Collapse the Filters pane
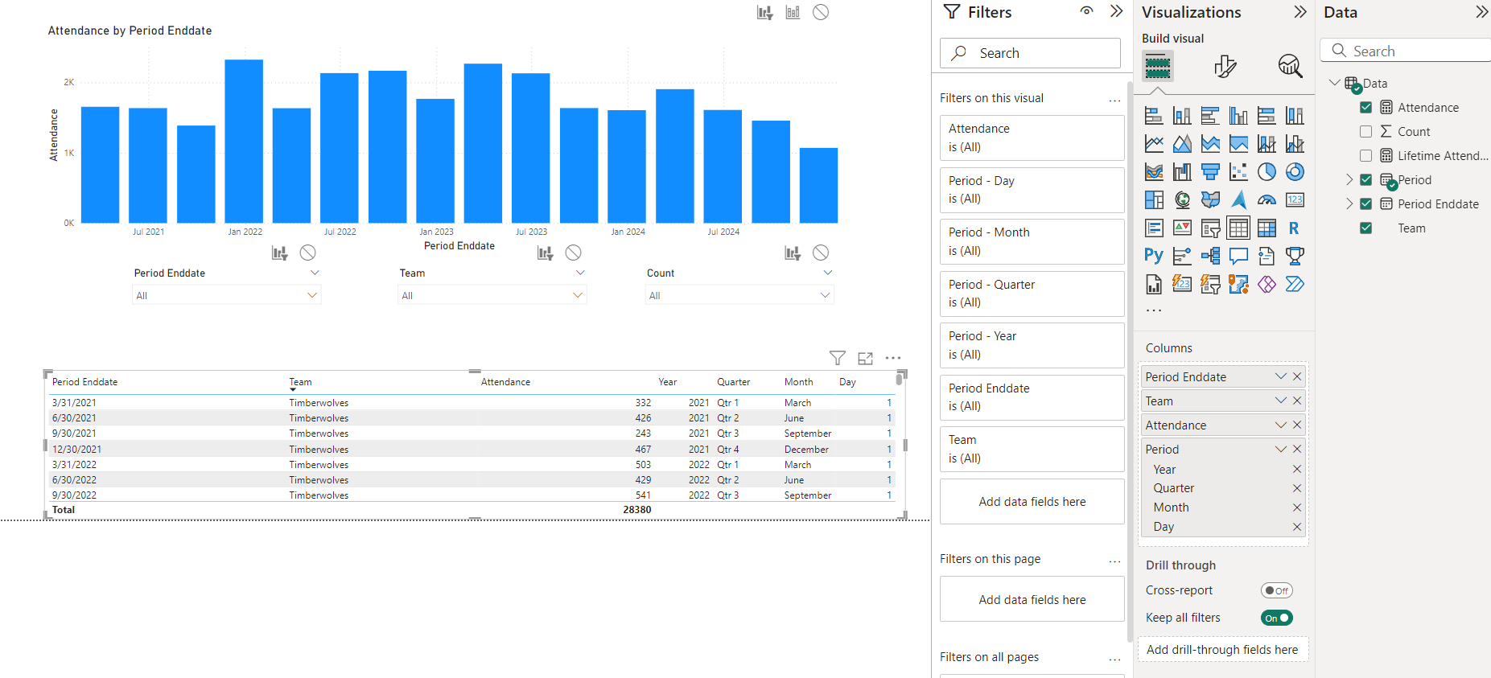The height and width of the screenshot is (678, 1491). 1116,11
